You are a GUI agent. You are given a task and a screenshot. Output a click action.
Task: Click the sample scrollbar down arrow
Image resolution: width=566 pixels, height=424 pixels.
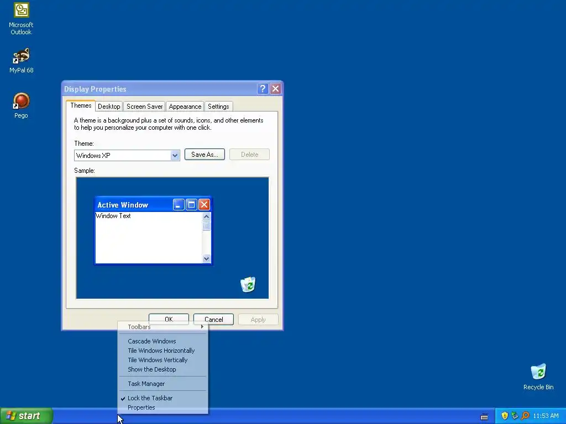click(x=207, y=258)
